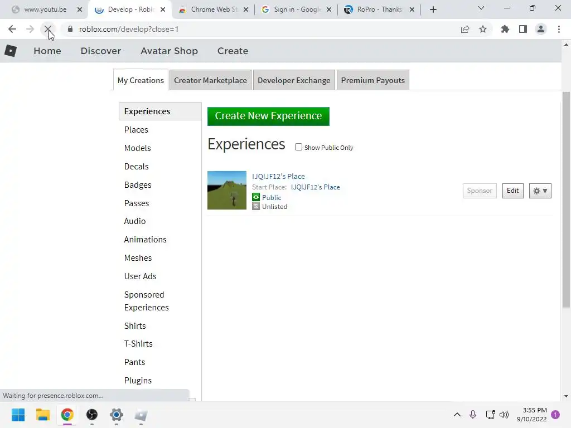Image resolution: width=571 pixels, height=428 pixels.
Task: Open a new browser tab with plus
Action: pos(433,9)
